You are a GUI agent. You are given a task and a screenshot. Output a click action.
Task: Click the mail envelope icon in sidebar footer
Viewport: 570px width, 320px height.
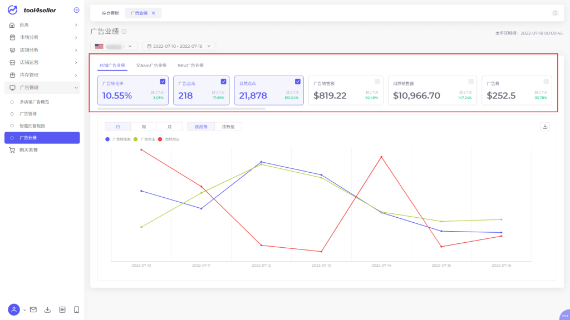[x=33, y=309]
